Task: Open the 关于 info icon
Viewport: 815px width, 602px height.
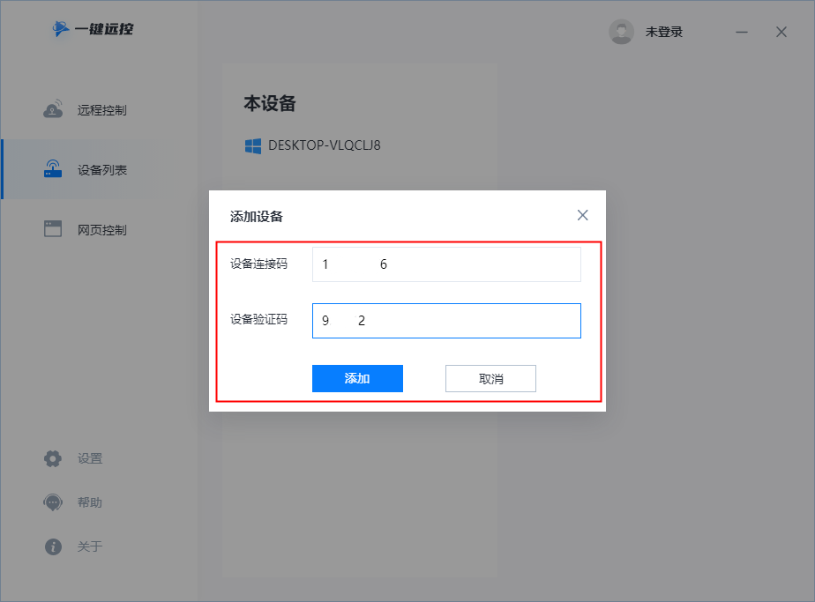Action: (x=53, y=546)
